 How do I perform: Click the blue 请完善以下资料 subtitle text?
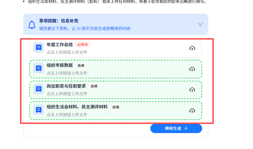[x=85, y=28]
